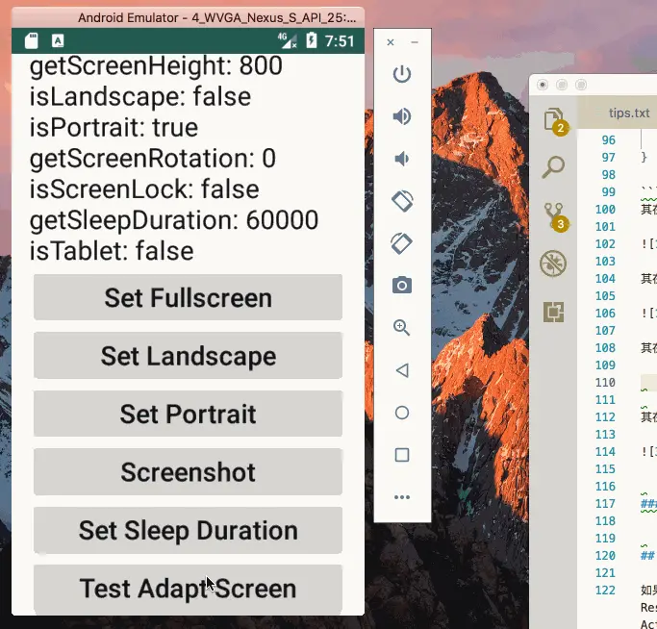Open the Extensions icon in the editor sidebar
Screen dimensions: 657x629
tap(553, 312)
